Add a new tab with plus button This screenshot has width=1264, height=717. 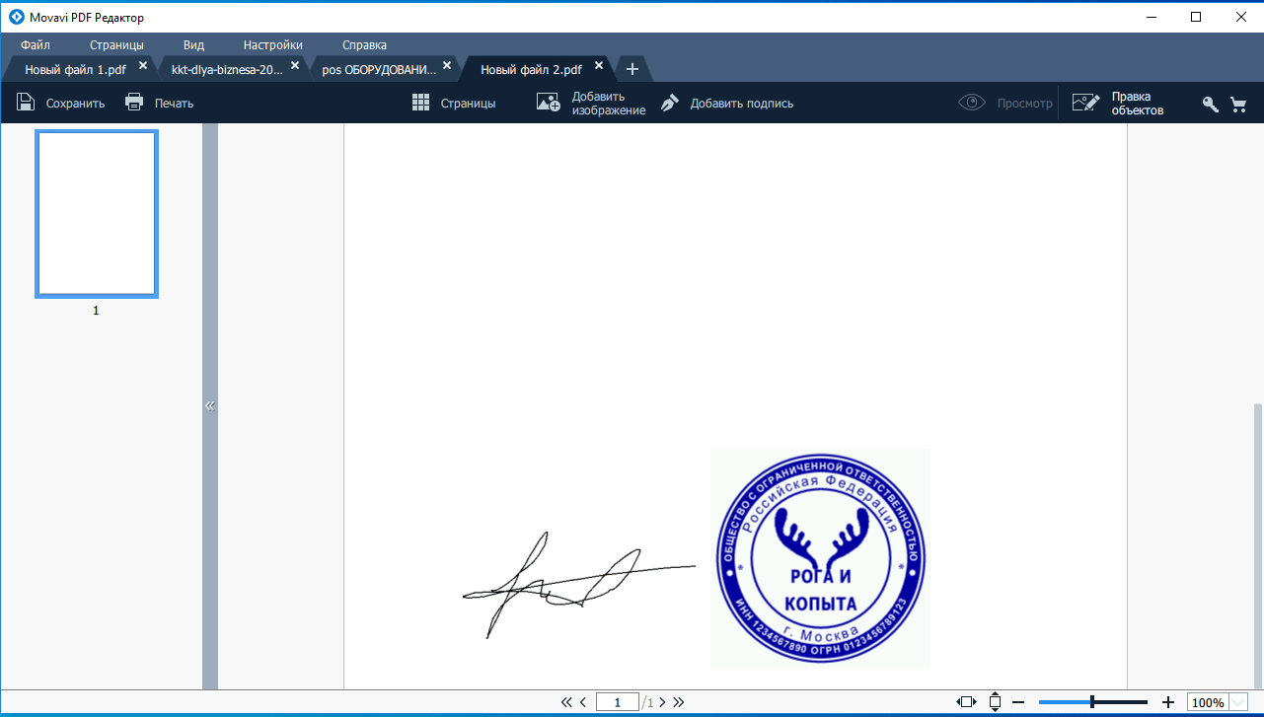tap(632, 69)
